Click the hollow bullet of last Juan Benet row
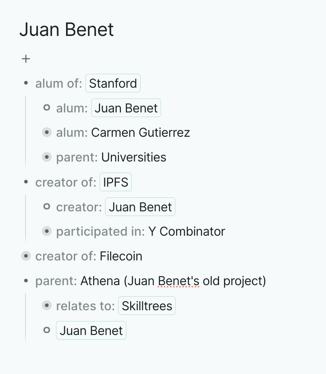This screenshot has width=326, height=374. click(47, 330)
